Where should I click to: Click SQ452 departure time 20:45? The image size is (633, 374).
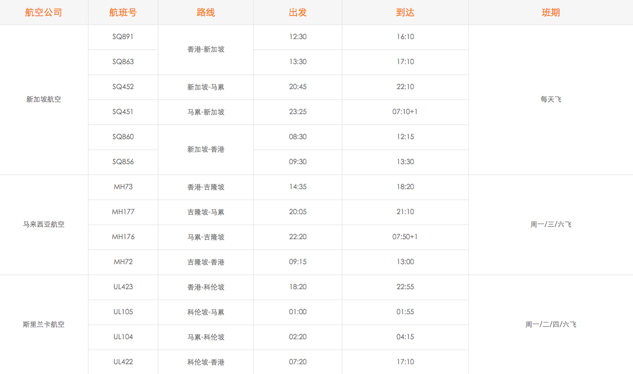(x=298, y=87)
